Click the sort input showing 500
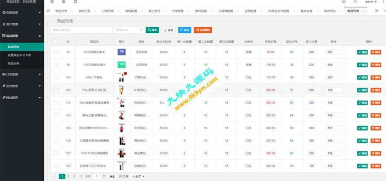Viewport: 386px width, 181px height. point(333,52)
